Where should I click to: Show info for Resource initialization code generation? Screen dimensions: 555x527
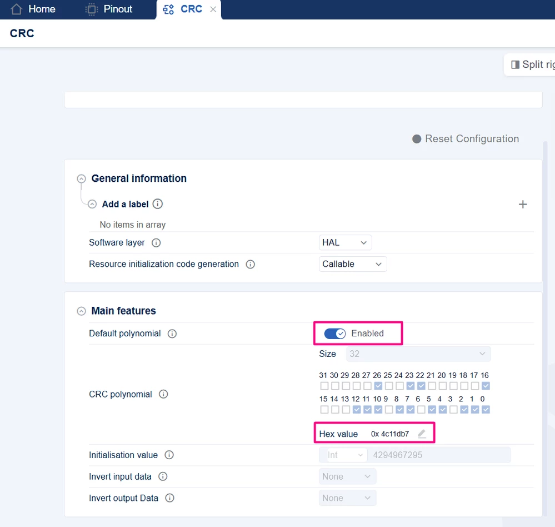click(250, 264)
